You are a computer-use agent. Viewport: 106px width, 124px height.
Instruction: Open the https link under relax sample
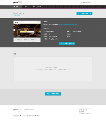click(x=17, y=16)
